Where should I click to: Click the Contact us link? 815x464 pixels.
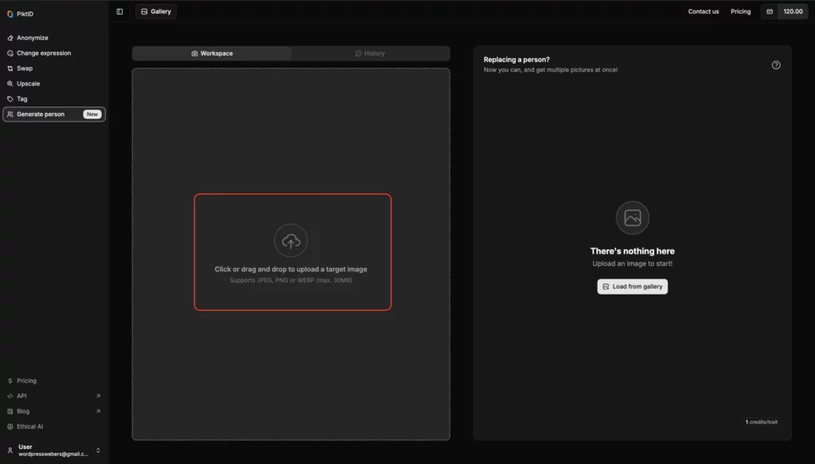tap(703, 12)
